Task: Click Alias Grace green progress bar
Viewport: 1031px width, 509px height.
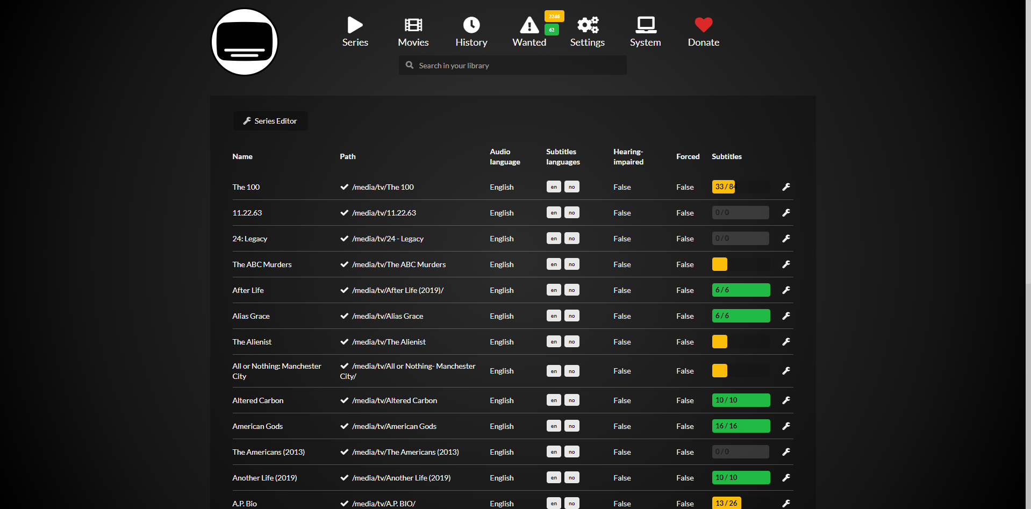Action: (741, 316)
